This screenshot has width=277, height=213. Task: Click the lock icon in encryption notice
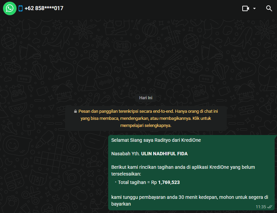[75, 111]
